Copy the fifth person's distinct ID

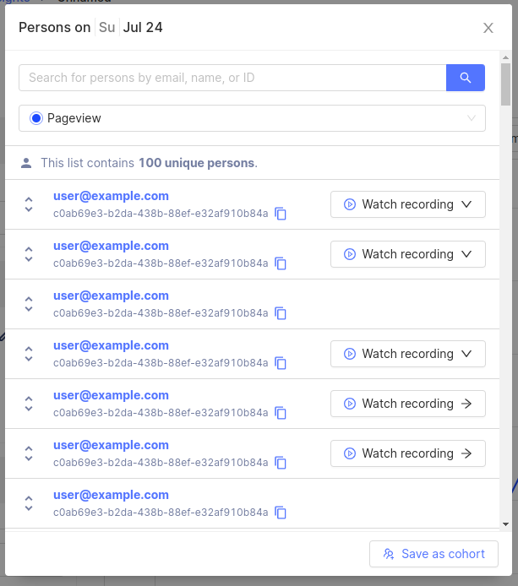click(x=281, y=414)
